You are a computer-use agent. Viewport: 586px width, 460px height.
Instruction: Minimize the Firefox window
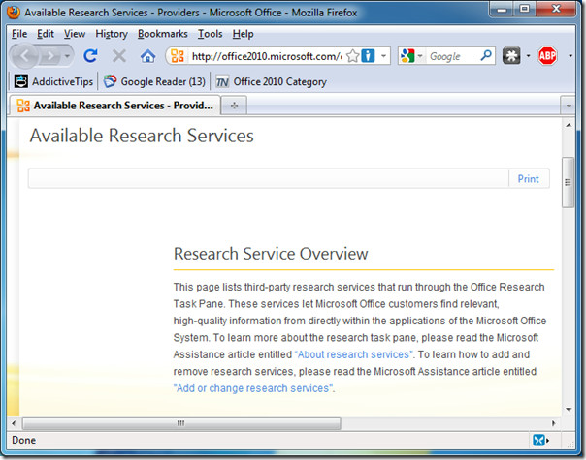coord(502,10)
